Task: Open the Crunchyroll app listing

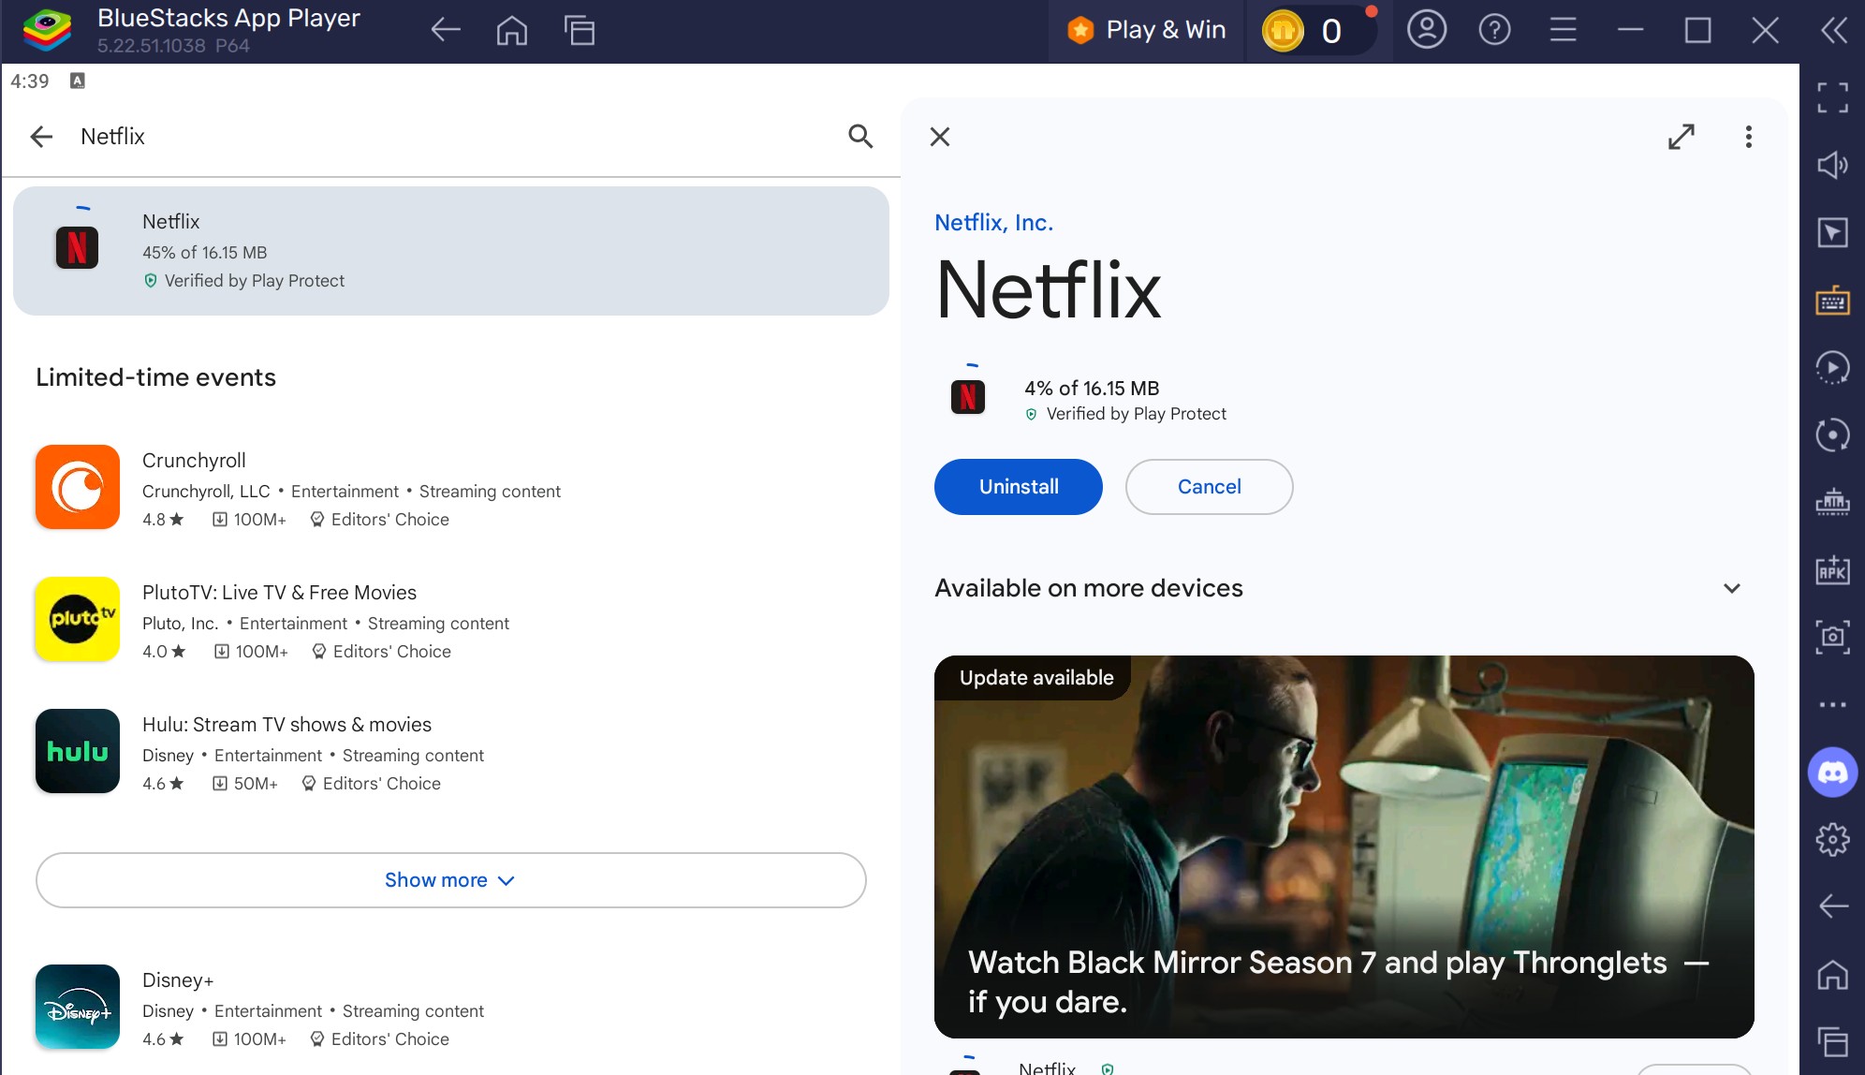Action: coord(450,489)
